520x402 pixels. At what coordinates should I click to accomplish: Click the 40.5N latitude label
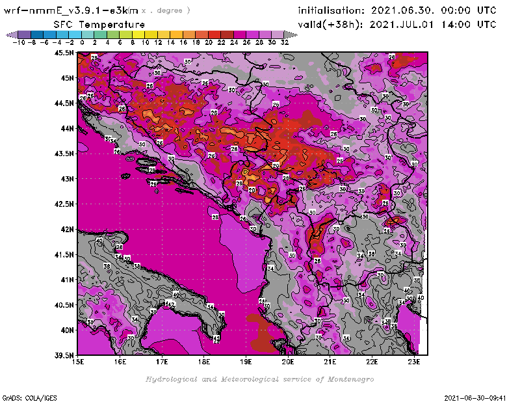click(x=64, y=305)
